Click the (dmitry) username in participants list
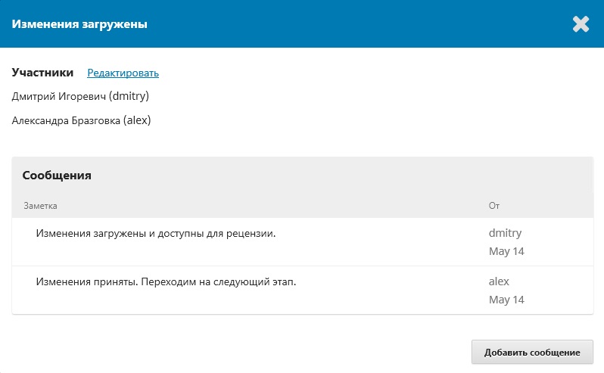The image size is (604, 373). pyautogui.click(x=129, y=96)
